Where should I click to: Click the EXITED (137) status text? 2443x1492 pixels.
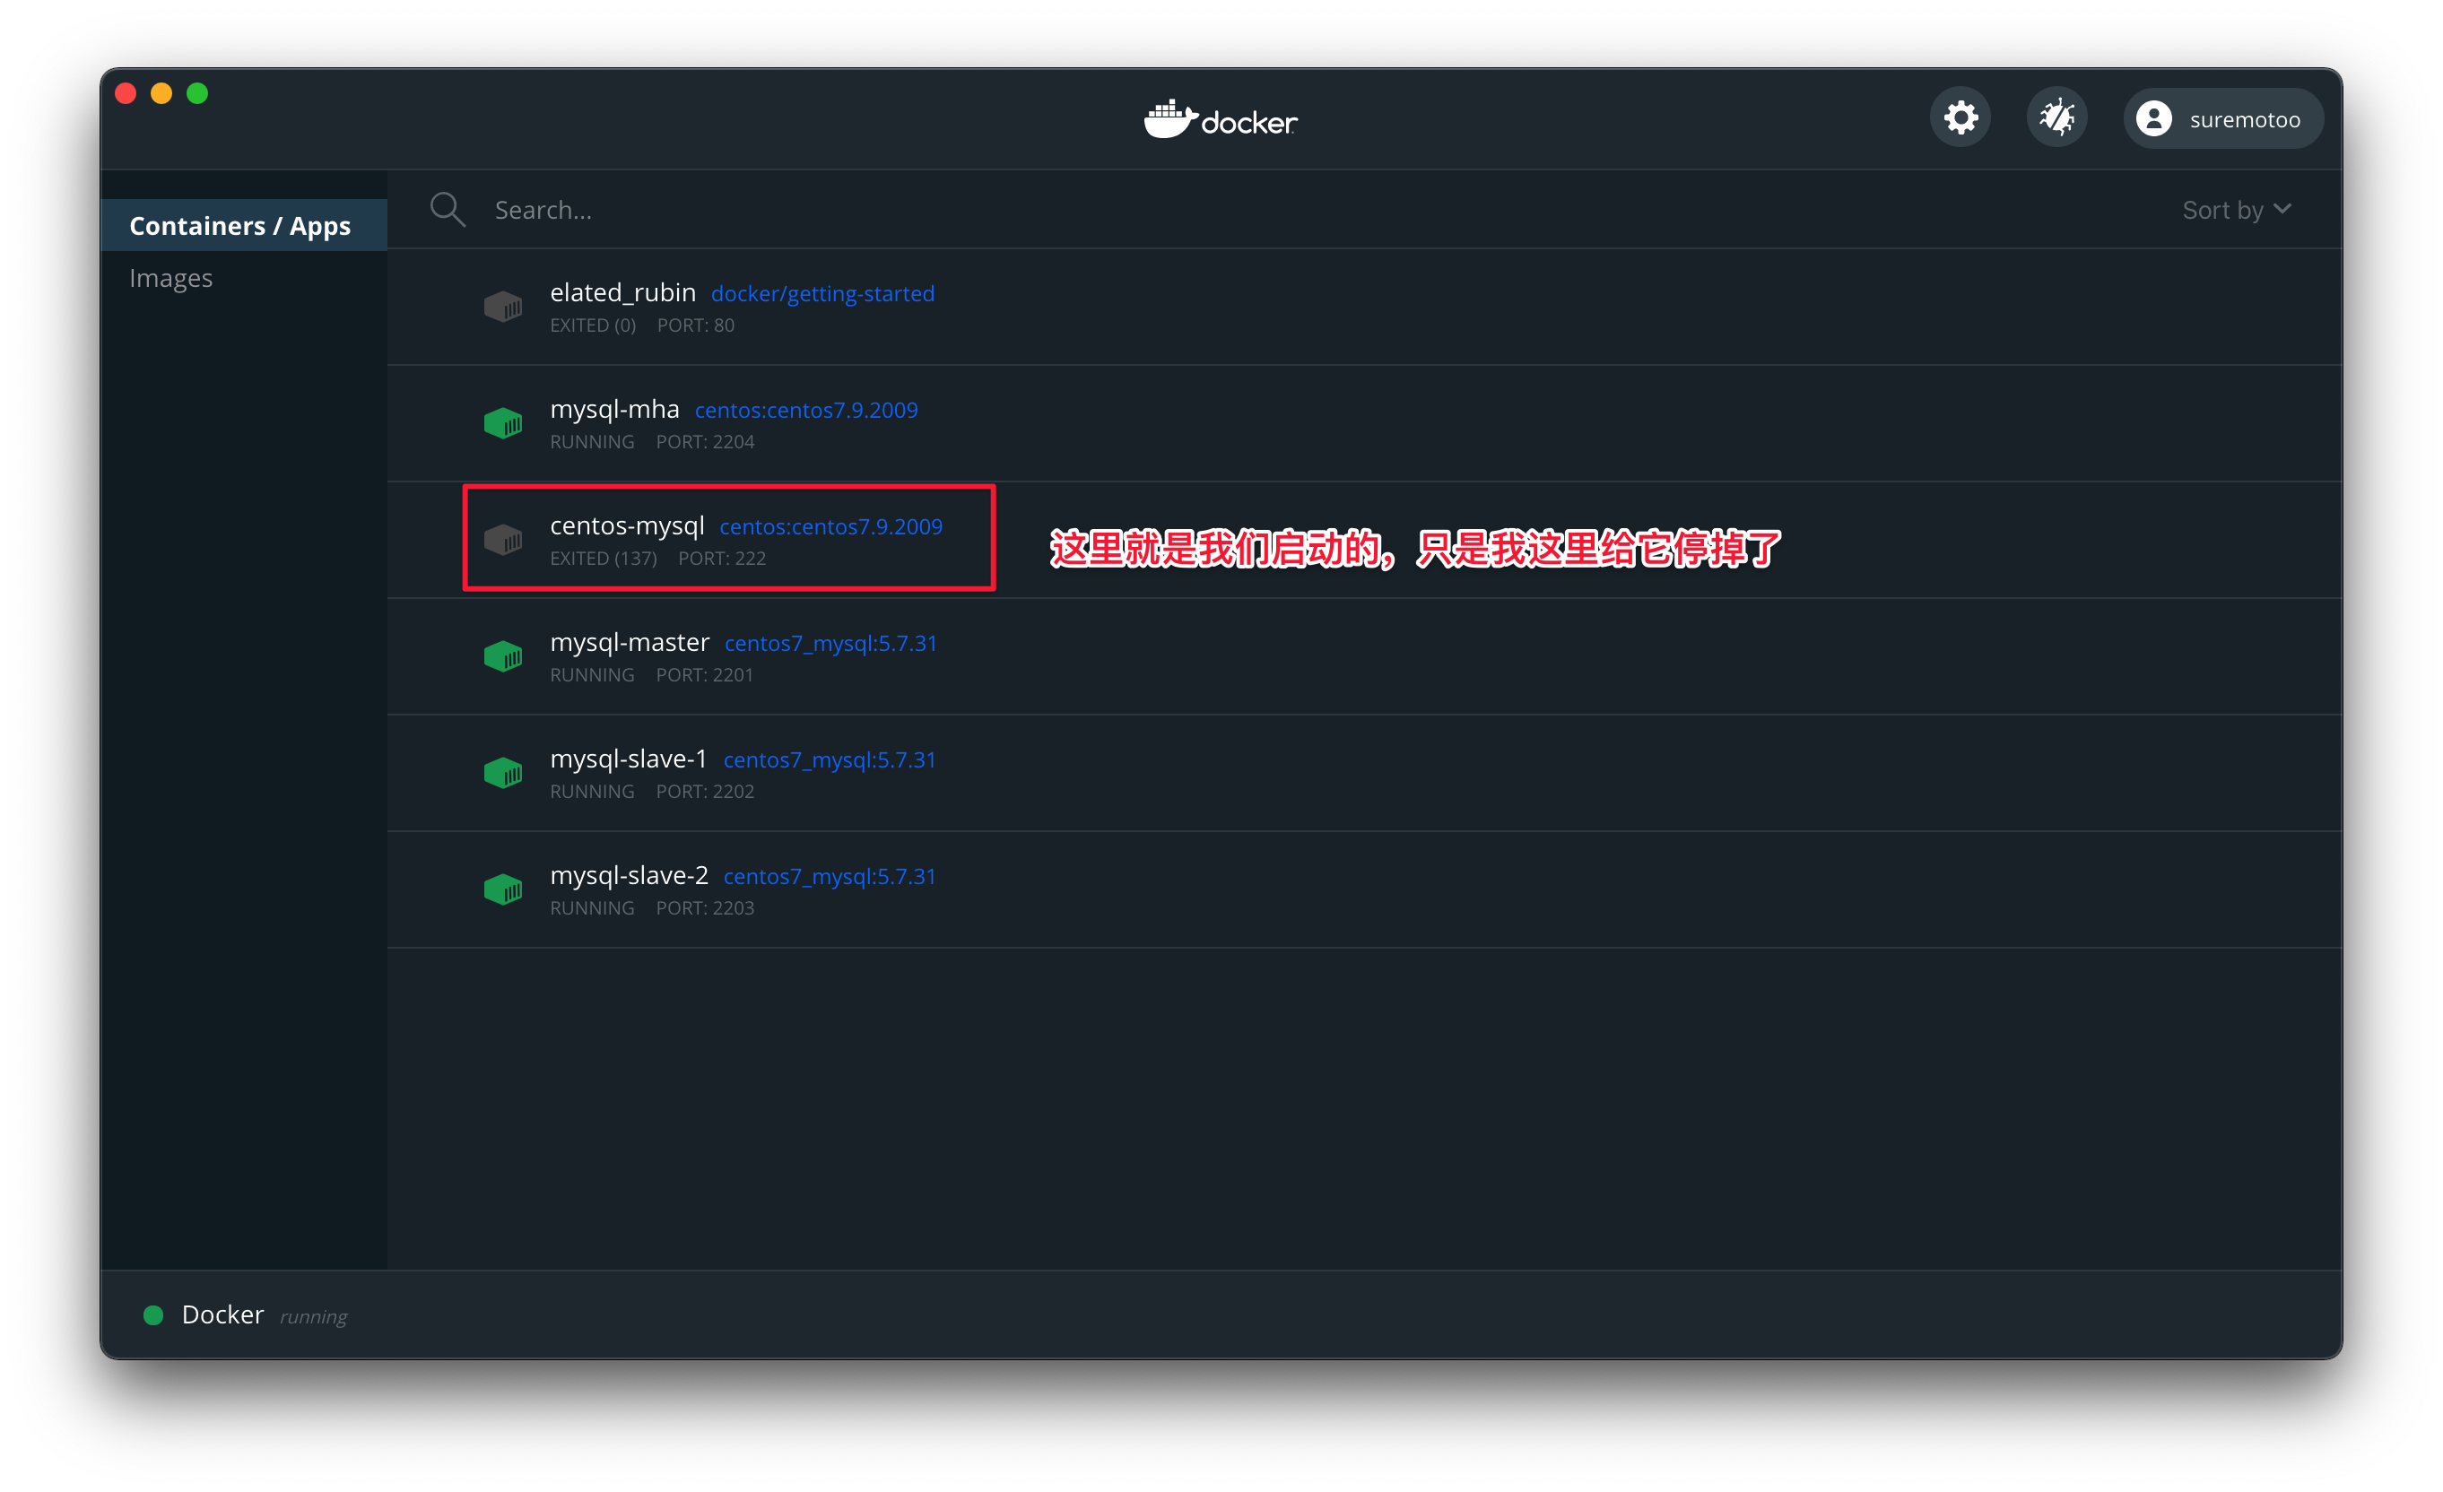(x=604, y=558)
